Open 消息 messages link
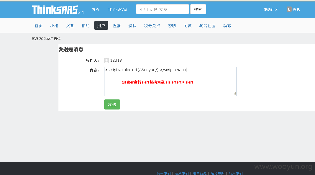315x175 pixels. click(296, 9)
